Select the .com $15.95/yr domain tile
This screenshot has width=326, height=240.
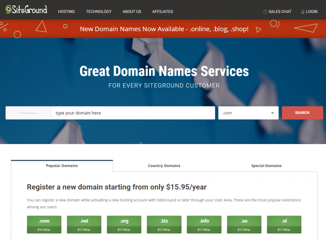click(44, 224)
